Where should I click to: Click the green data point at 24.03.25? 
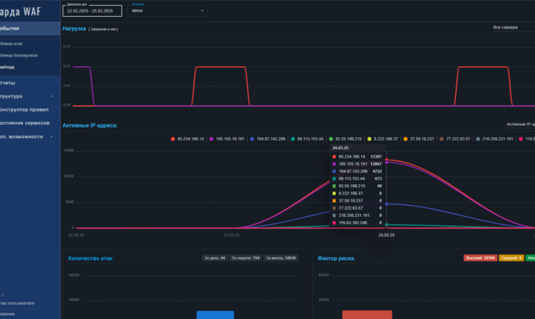click(x=386, y=225)
